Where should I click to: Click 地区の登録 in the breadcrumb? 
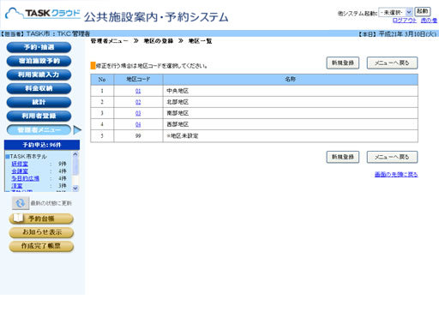coord(159,41)
